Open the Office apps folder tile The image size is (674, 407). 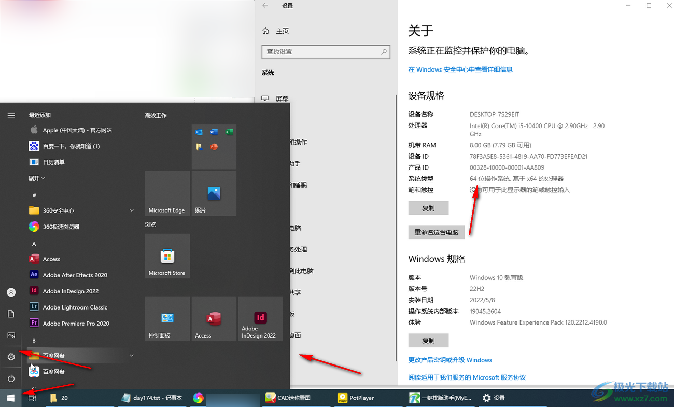click(214, 147)
